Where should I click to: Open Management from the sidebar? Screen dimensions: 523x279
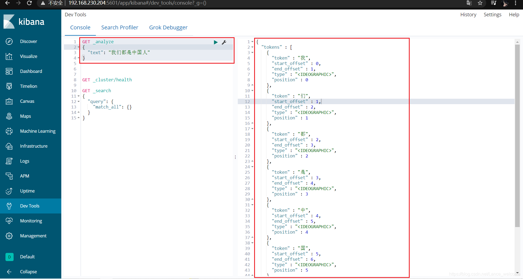pyautogui.click(x=33, y=236)
